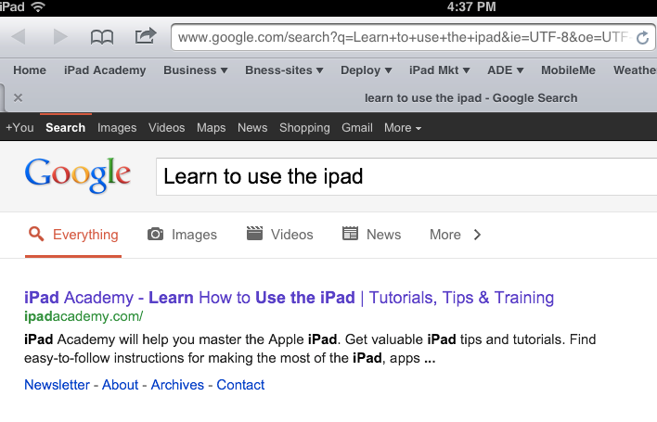Open Gmail in the black bar
The image size is (657, 422).
pos(357,127)
